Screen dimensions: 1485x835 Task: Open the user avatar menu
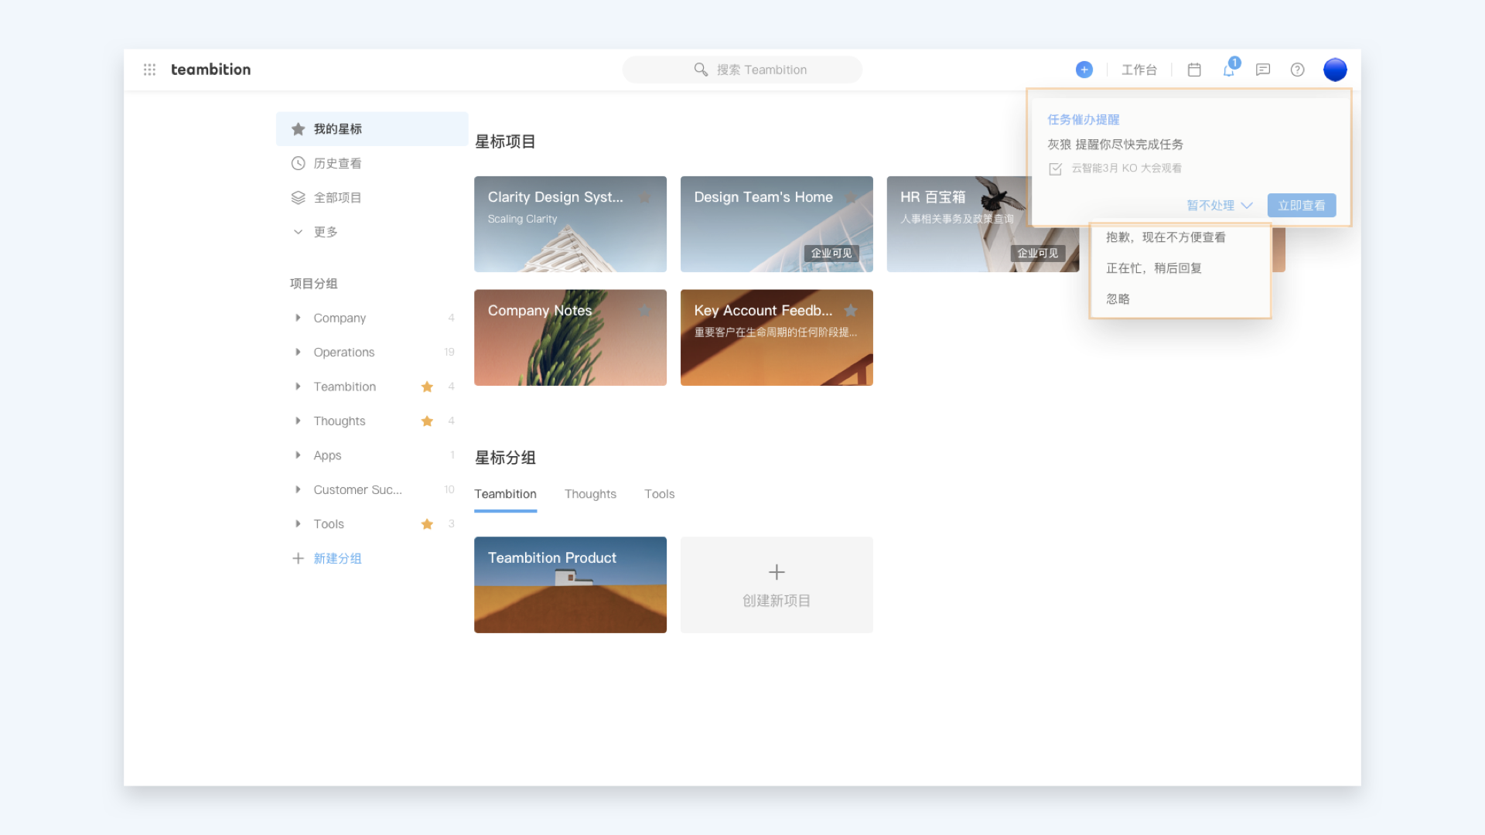click(x=1335, y=70)
